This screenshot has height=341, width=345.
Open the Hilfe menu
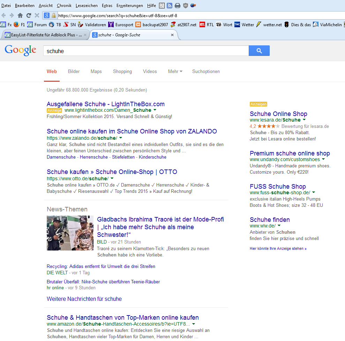[x=151, y=6]
